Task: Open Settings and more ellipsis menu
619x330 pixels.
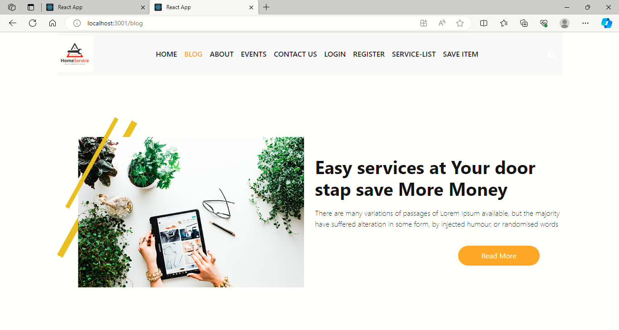Action: pos(585,23)
